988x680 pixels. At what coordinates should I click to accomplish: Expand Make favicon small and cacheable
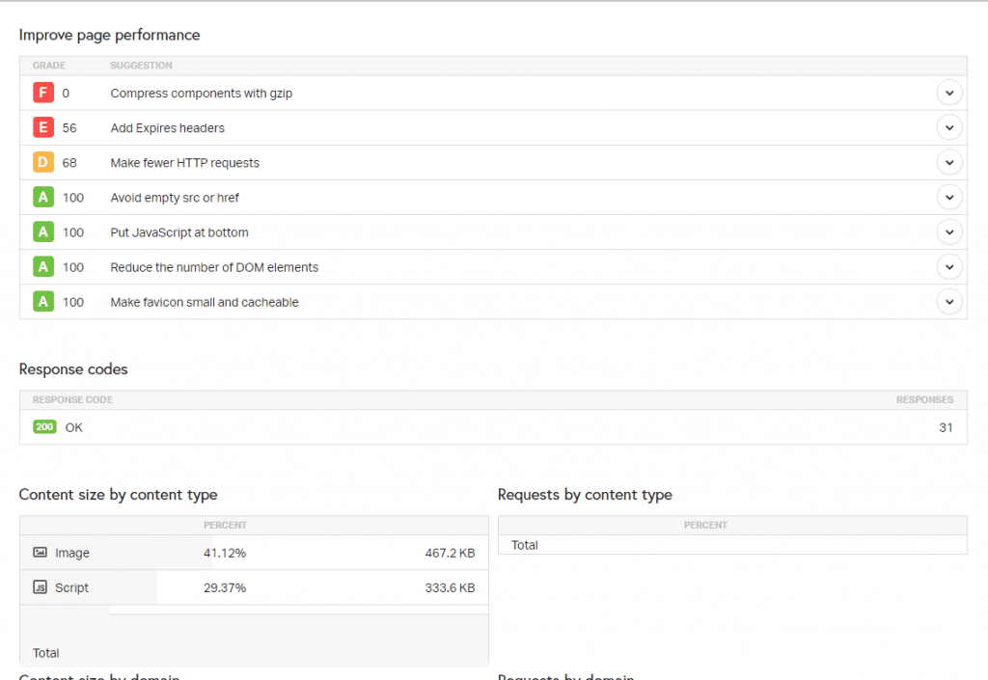[949, 302]
